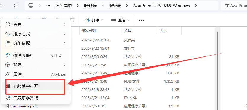Image resolution: width=247 pixels, height=110 pixels.
Task: Click the 1,352 KB size cell
Action: click(171, 81)
